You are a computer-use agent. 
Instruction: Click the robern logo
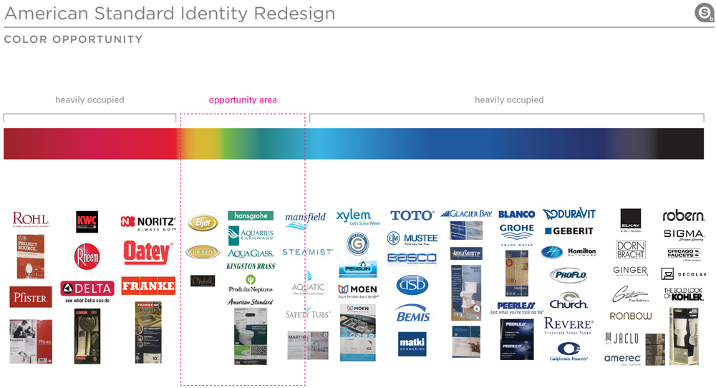[x=684, y=215]
